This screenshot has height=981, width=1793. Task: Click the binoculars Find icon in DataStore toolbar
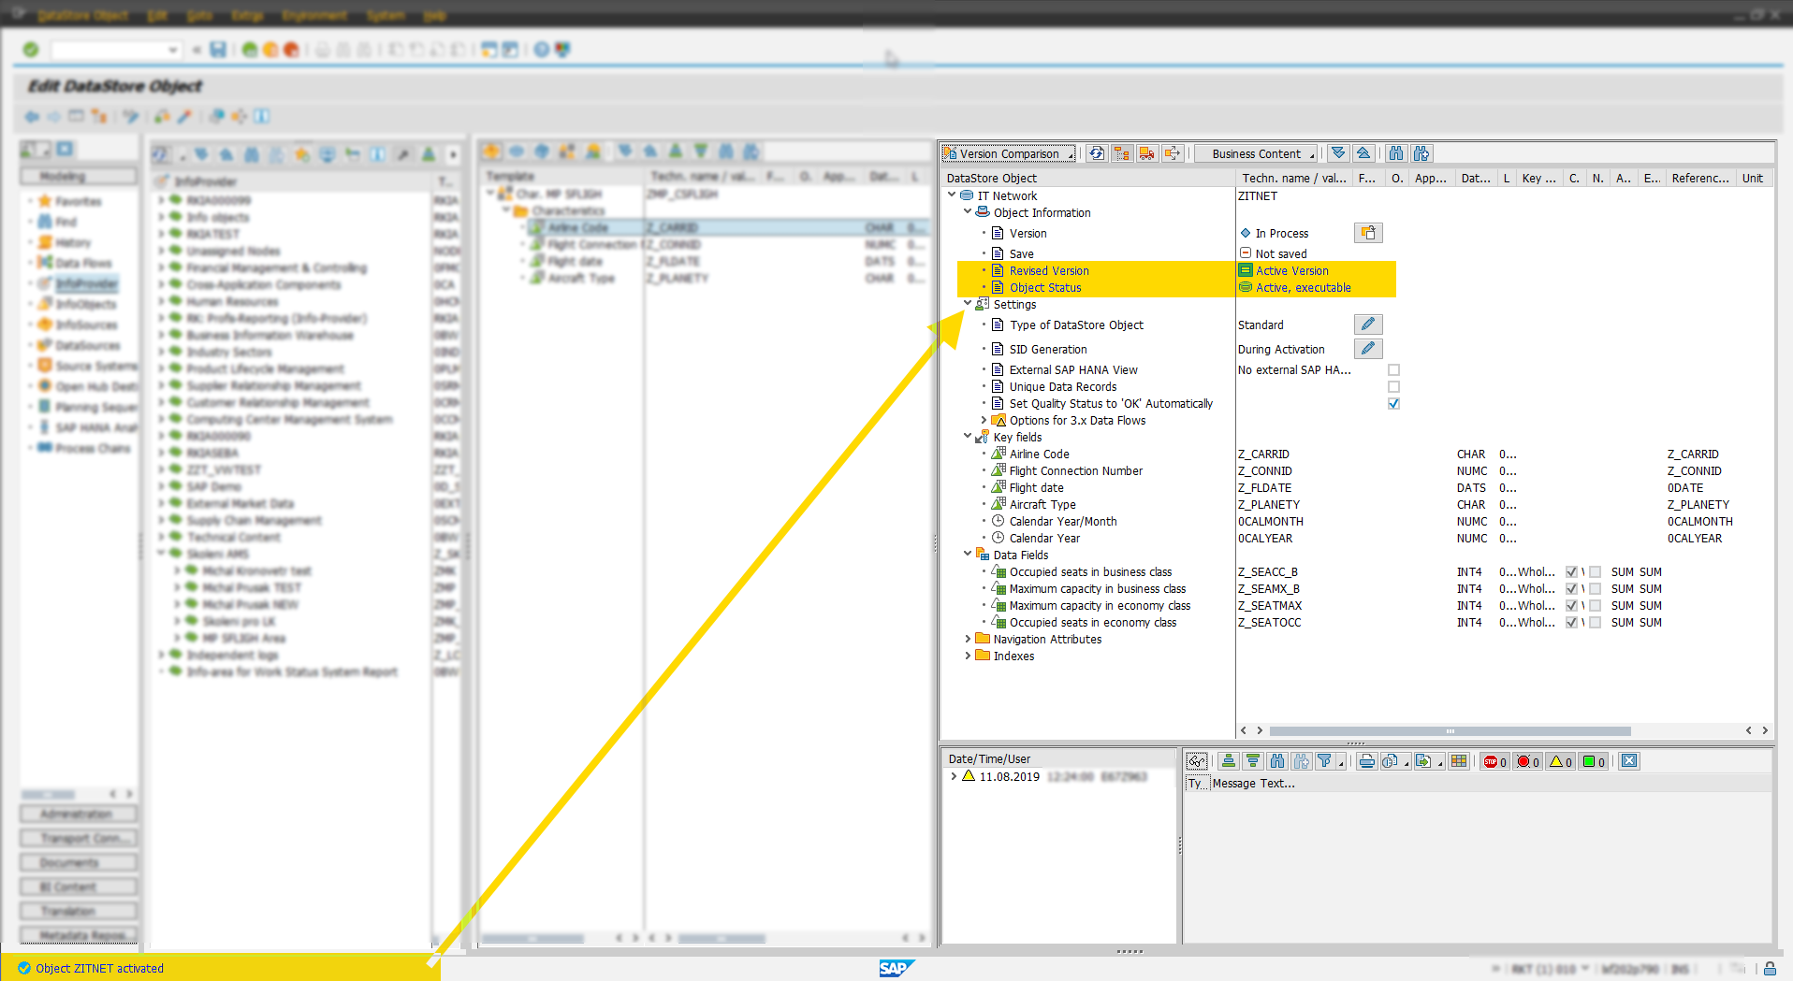[1396, 153]
